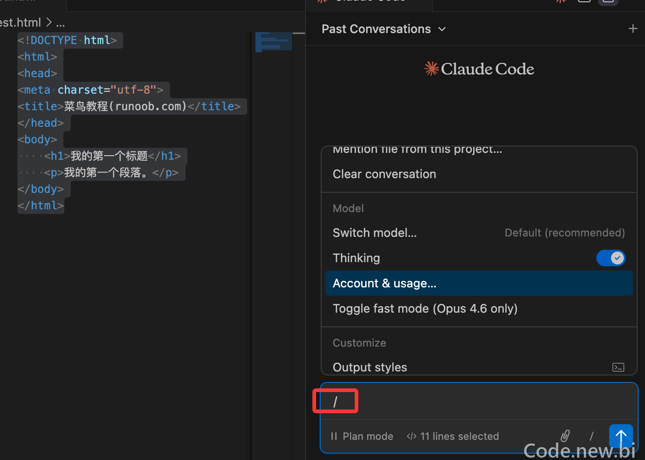
Task: Click the closing </html> tag line
Action: 40,206
